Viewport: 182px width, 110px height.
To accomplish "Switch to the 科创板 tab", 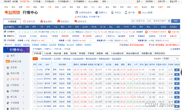I will [x=82, y=53].
